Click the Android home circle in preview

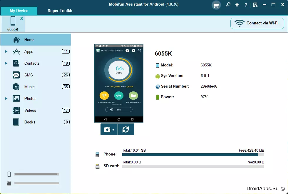click(x=119, y=119)
